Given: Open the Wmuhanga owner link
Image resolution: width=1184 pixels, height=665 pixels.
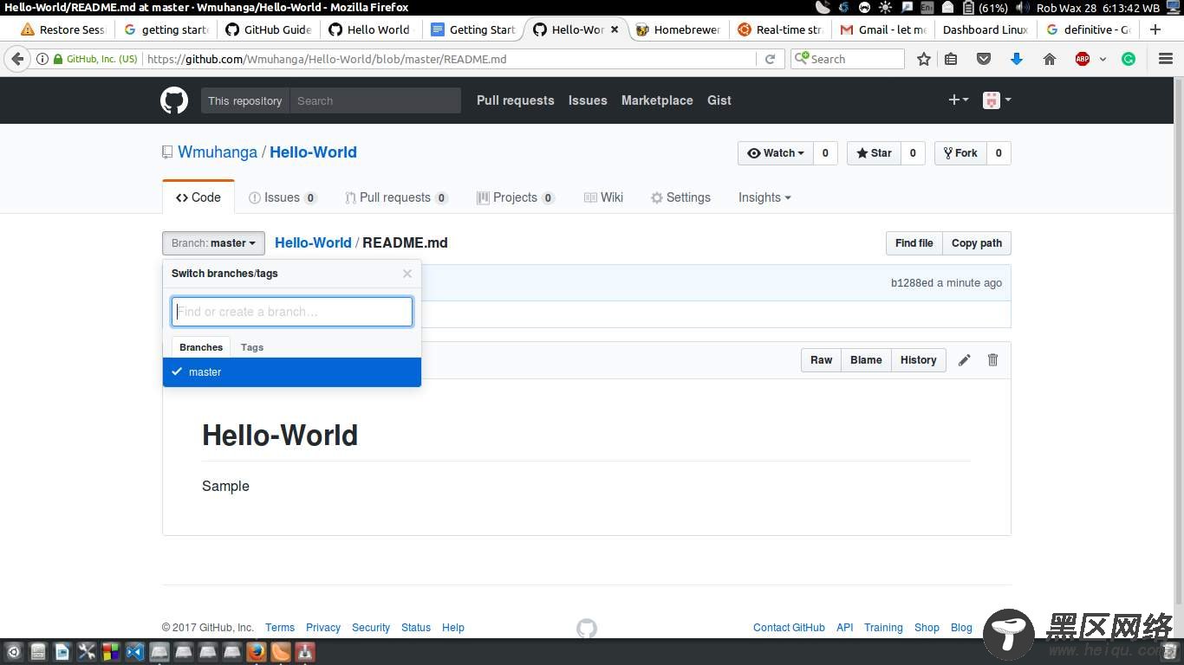Looking at the screenshot, I should click(218, 152).
